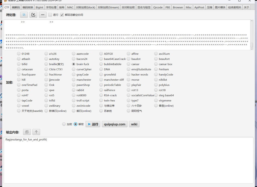Viewport: 257px width, 187px height.
Task: Pick the jjencode radio option
Action: (x=46, y=80)
